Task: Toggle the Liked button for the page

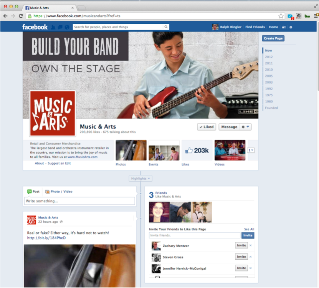Action: tap(206, 127)
